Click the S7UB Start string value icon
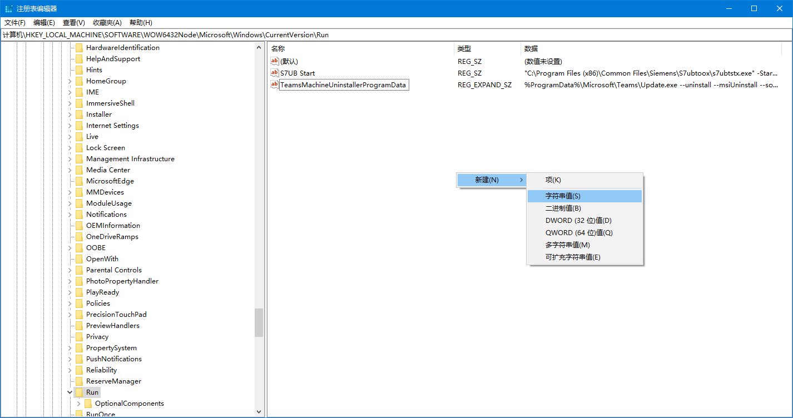This screenshot has width=793, height=418. (274, 73)
